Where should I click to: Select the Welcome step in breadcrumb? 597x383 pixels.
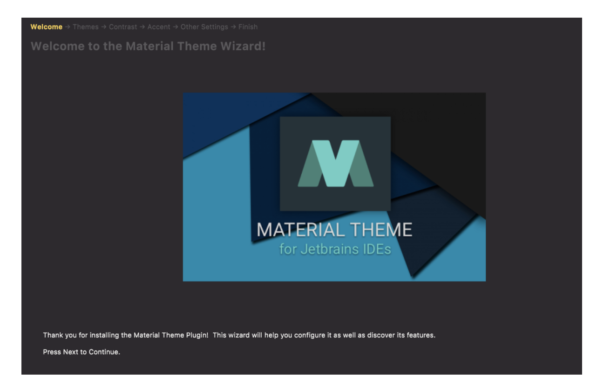pyautogui.click(x=46, y=27)
